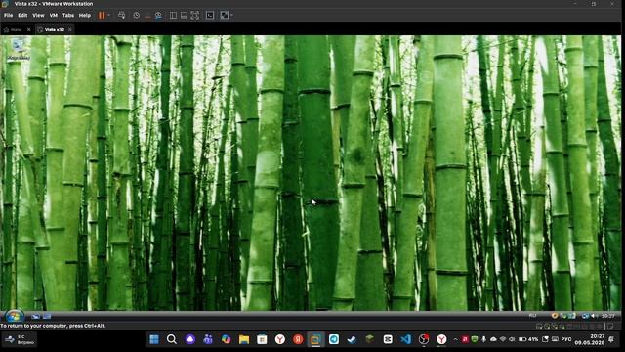Open the VM menu
Viewport: 625px width, 352px height.
54,16
